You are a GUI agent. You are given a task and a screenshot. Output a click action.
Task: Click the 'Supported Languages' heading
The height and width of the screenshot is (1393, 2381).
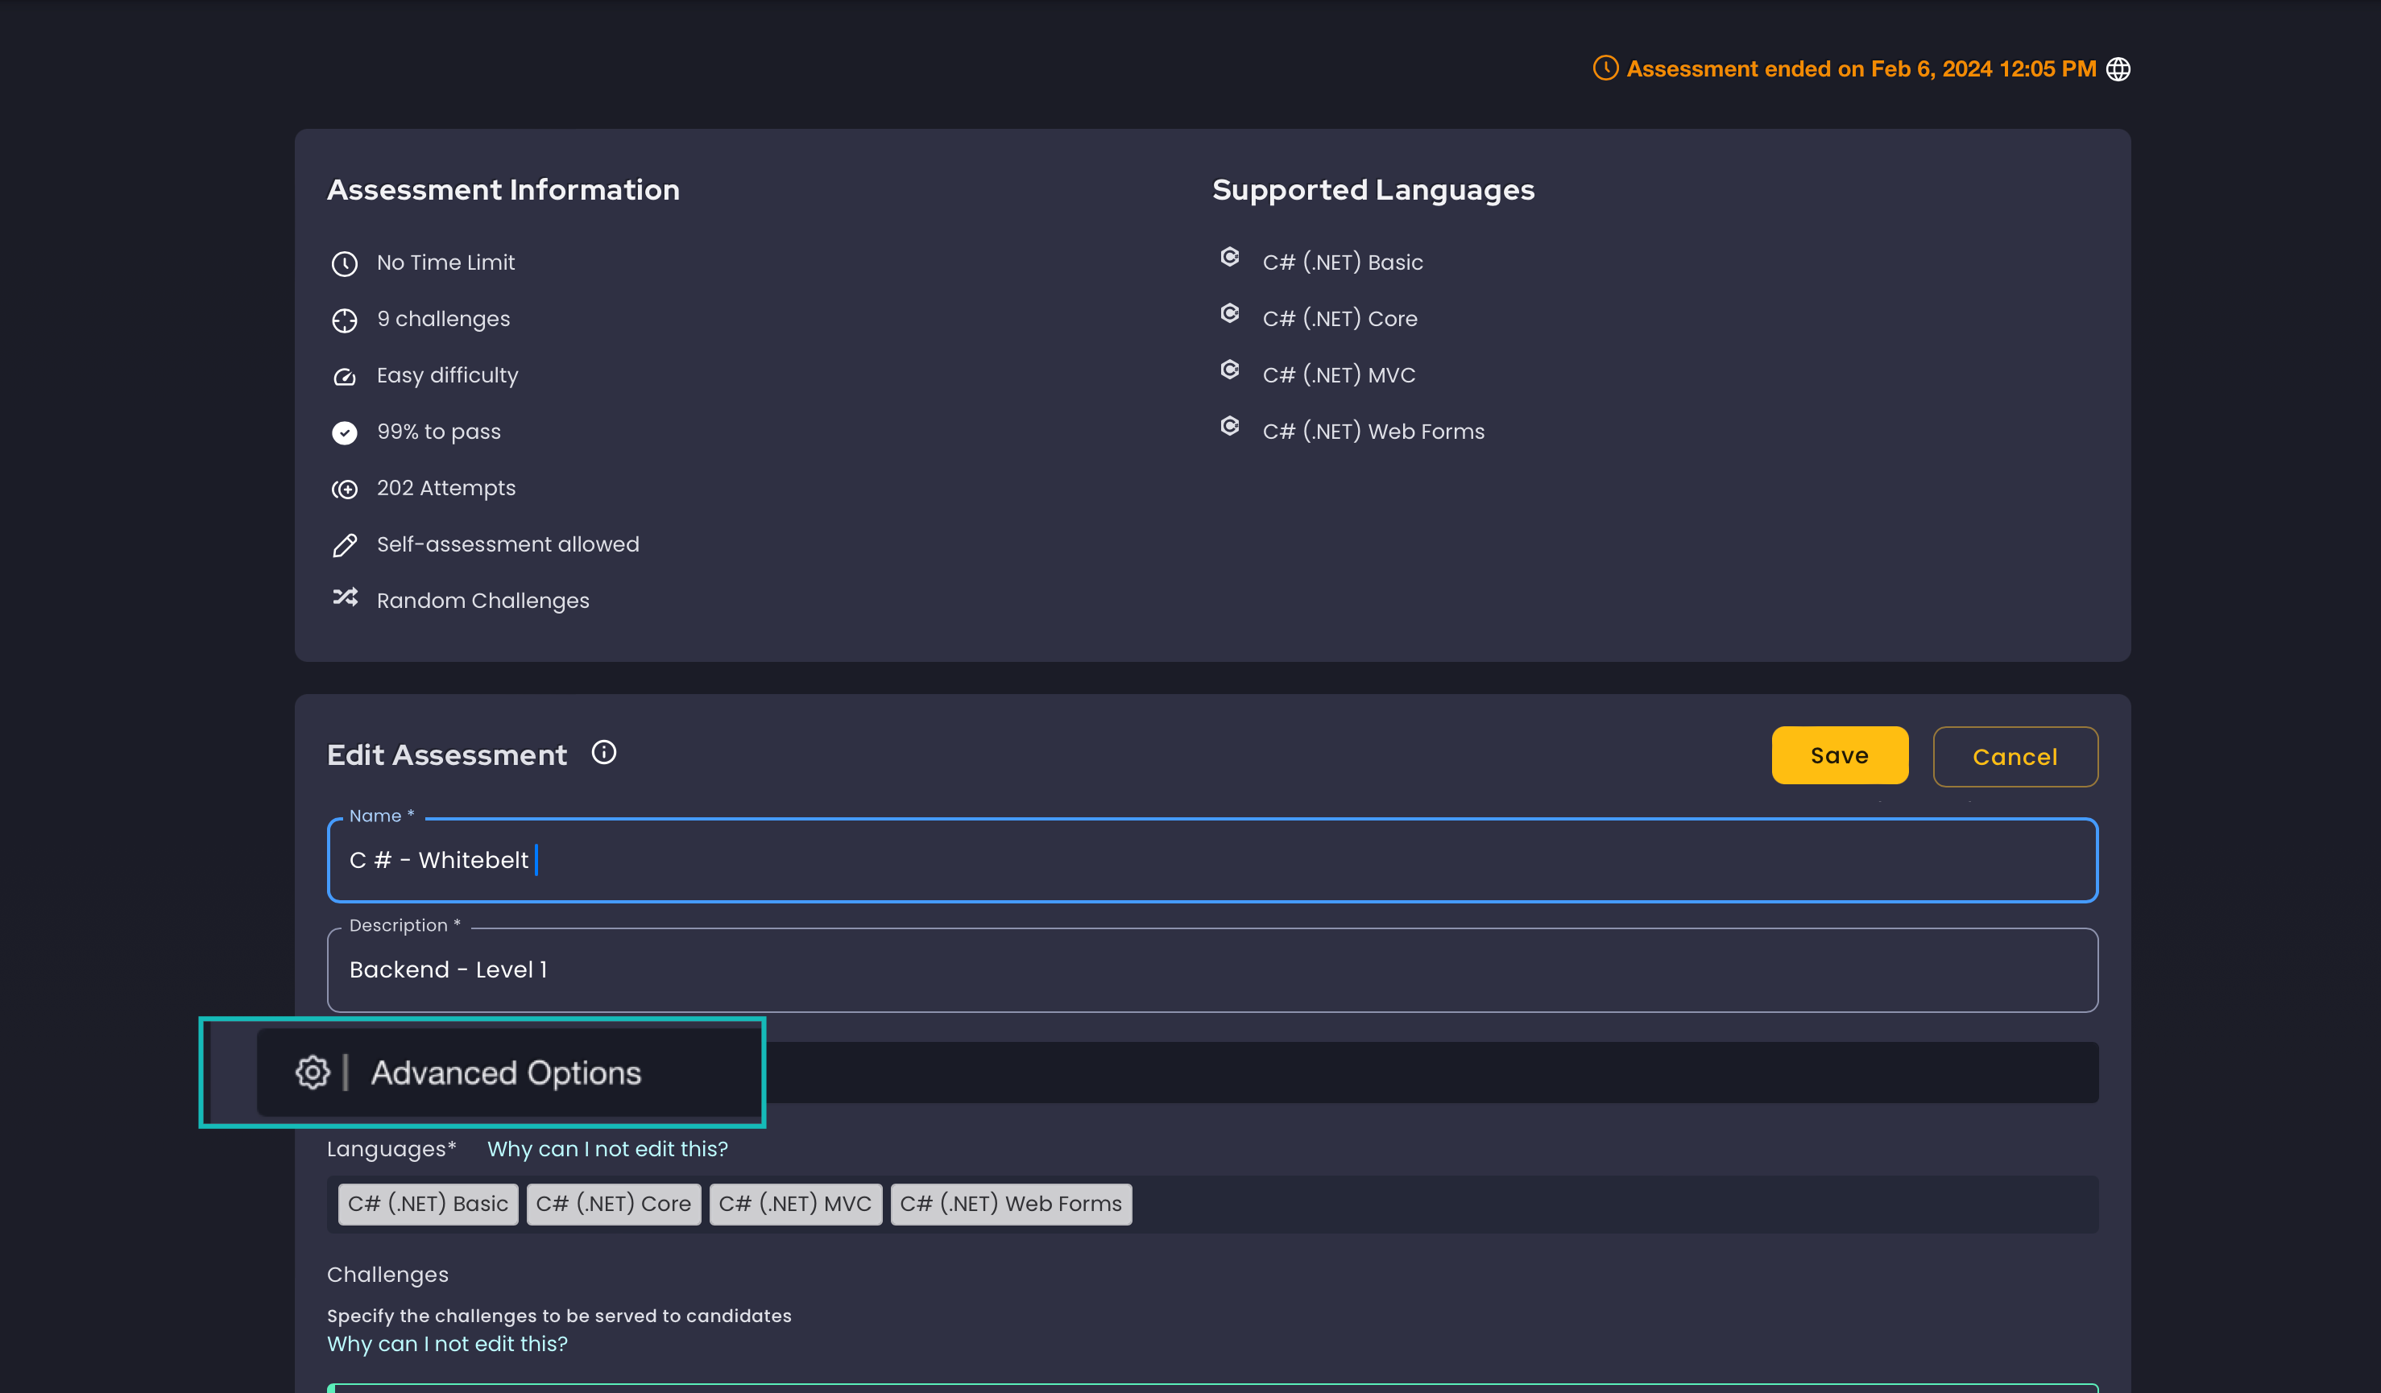point(1374,190)
